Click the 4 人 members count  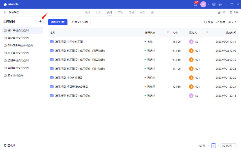point(232,22)
